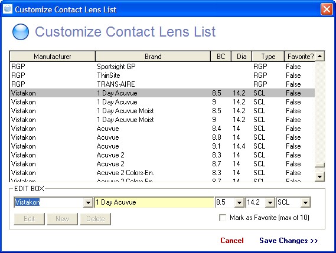The image size is (336, 253).
Task: Select 1 Day Acuvue Moist with BC 9
Action: [x=162, y=120]
